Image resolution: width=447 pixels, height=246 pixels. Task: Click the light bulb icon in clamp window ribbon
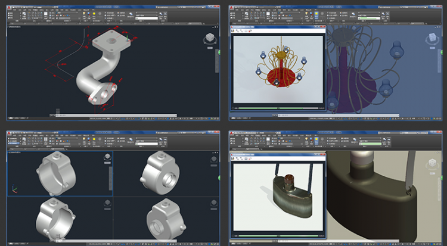point(84,139)
